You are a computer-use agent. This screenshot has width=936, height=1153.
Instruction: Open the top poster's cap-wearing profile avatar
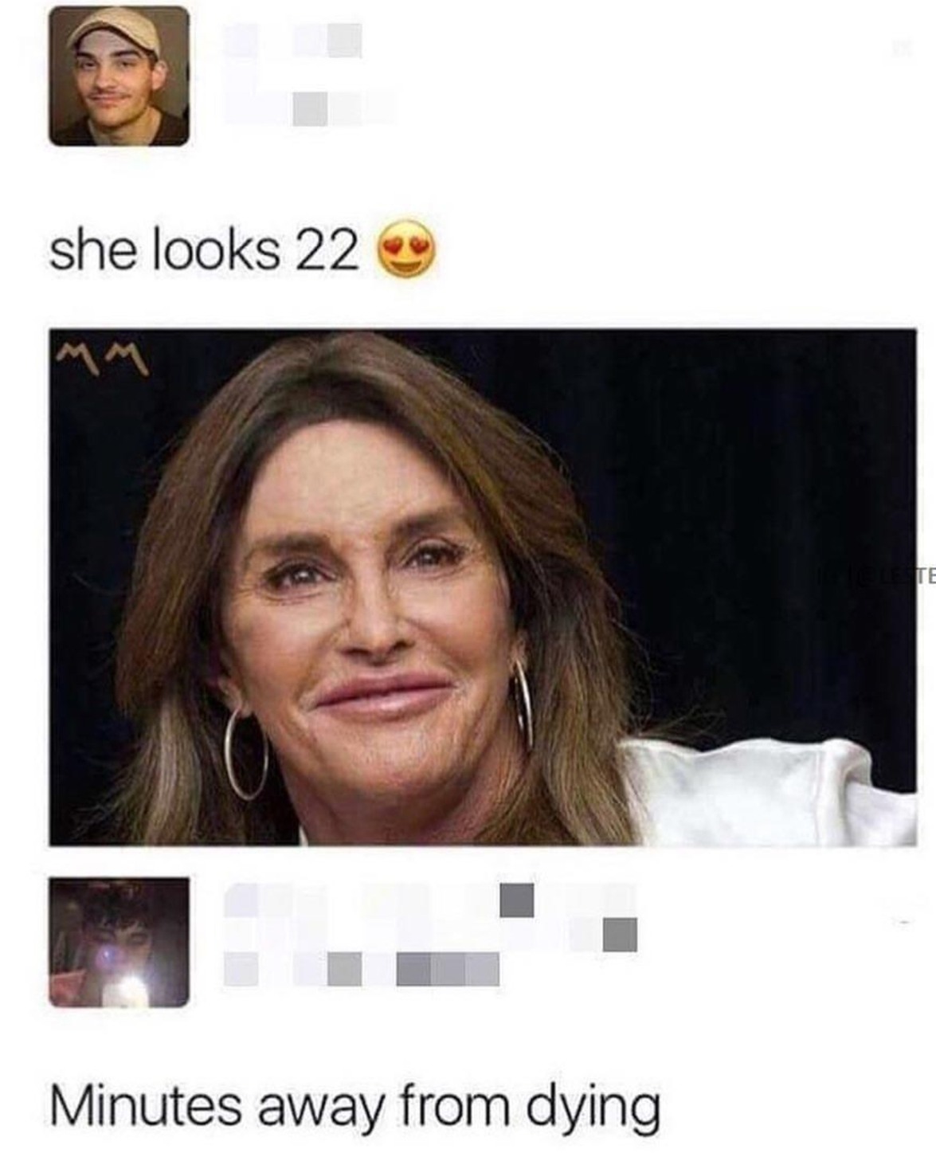click(119, 76)
